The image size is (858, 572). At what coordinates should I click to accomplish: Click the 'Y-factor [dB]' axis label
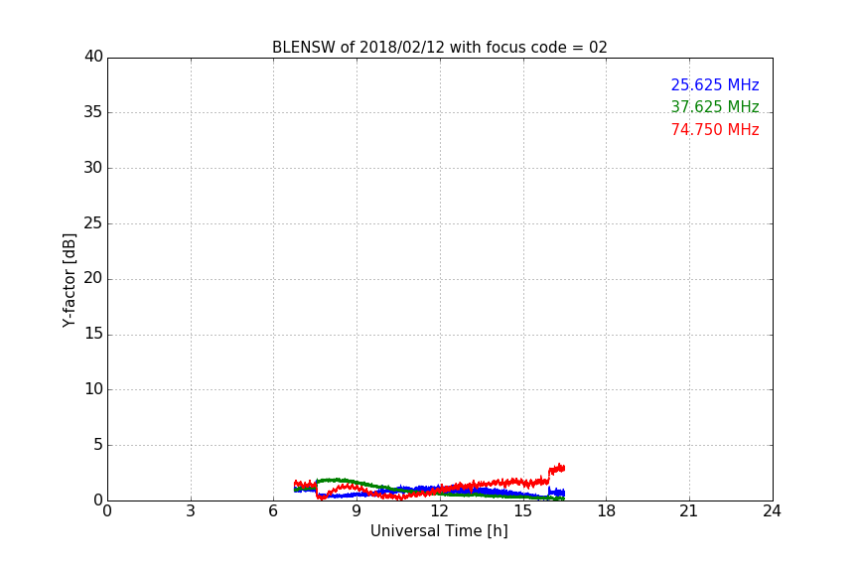click(69, 280)
